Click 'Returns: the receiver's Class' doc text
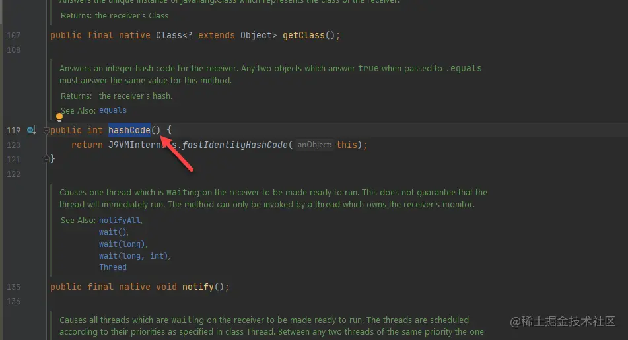 [114, 16]
